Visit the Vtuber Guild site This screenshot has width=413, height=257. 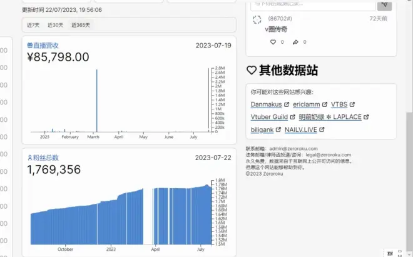(269, 117)
